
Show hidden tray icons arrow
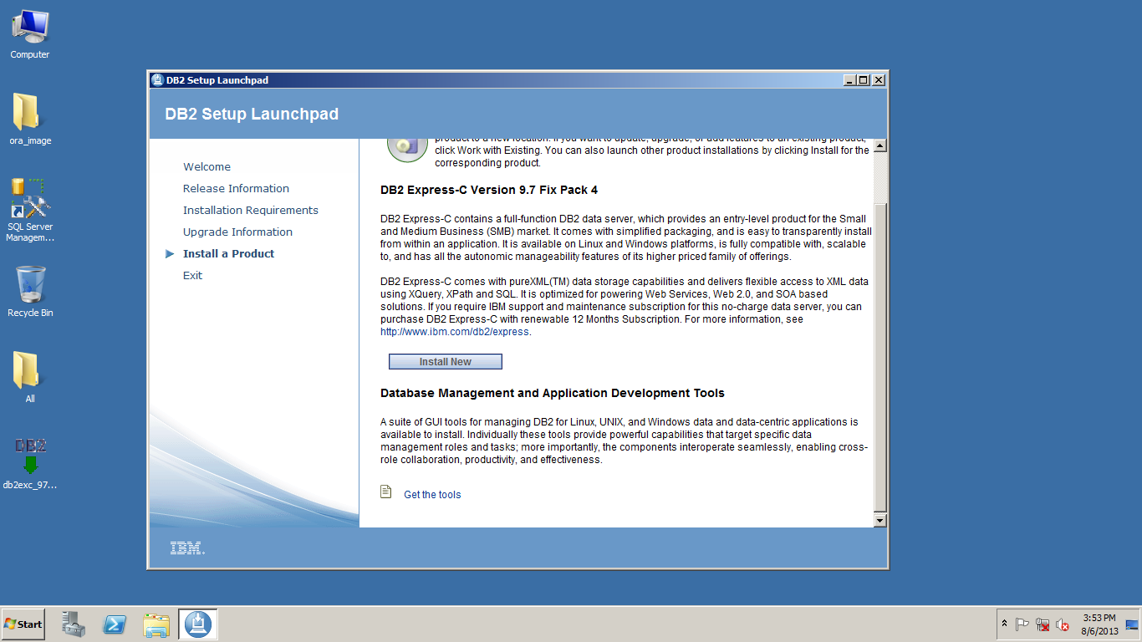[1004, 624]
